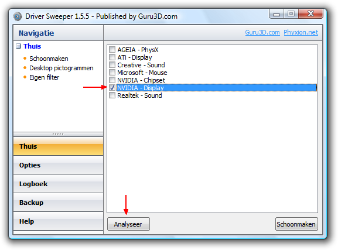This screenshot has width=338, height=250.
Task: Click the Driver Sweeper gear icon in title bar
Action: [x=18, y=16]
